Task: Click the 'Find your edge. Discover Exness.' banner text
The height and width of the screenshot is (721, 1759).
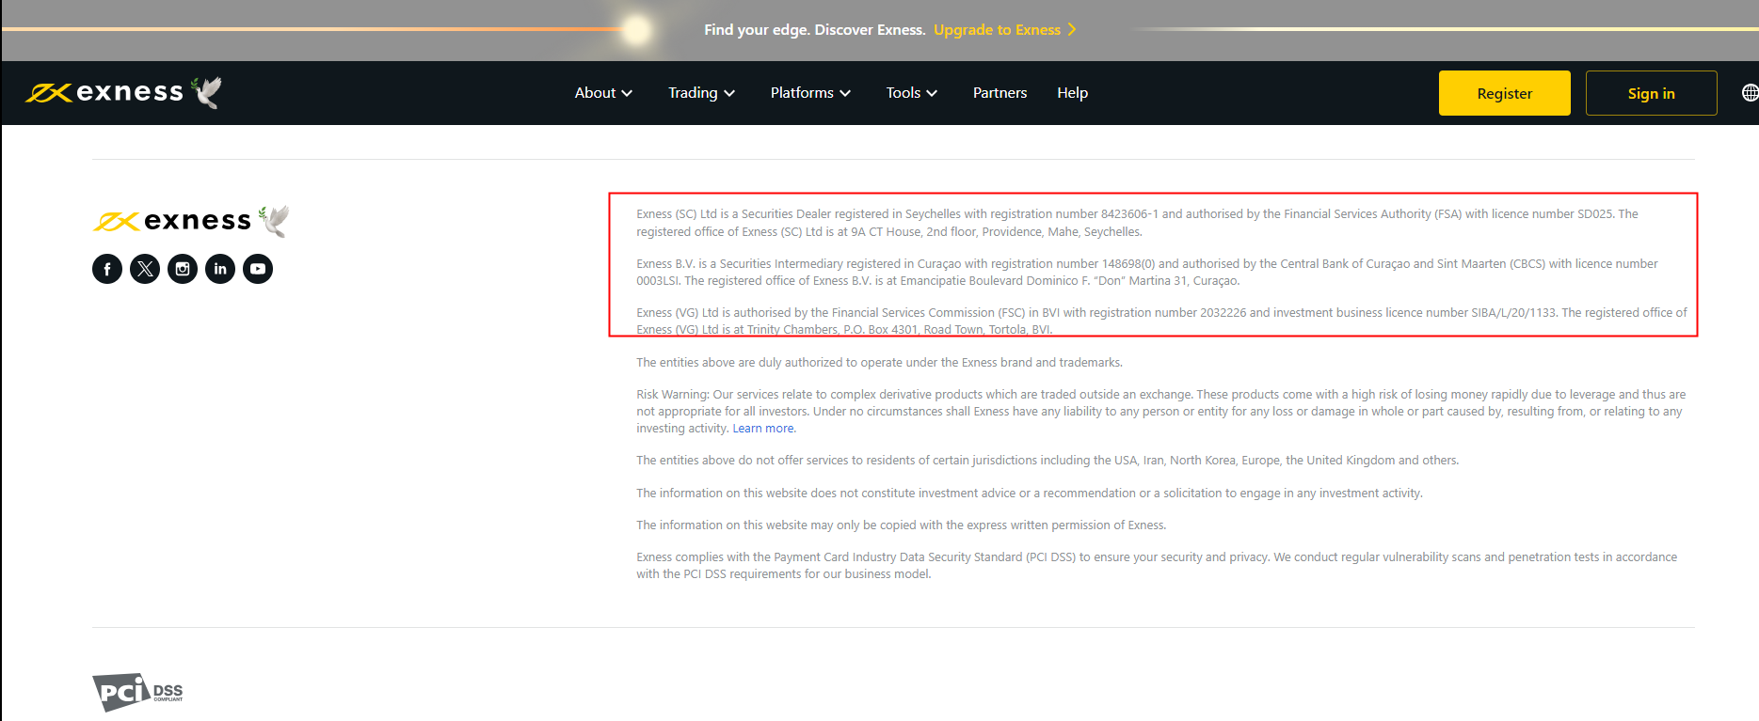Action: tap(814, 30)
